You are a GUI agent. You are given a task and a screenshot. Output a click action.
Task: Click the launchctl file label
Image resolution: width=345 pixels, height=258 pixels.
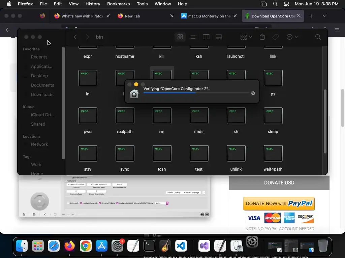point(236,56)
